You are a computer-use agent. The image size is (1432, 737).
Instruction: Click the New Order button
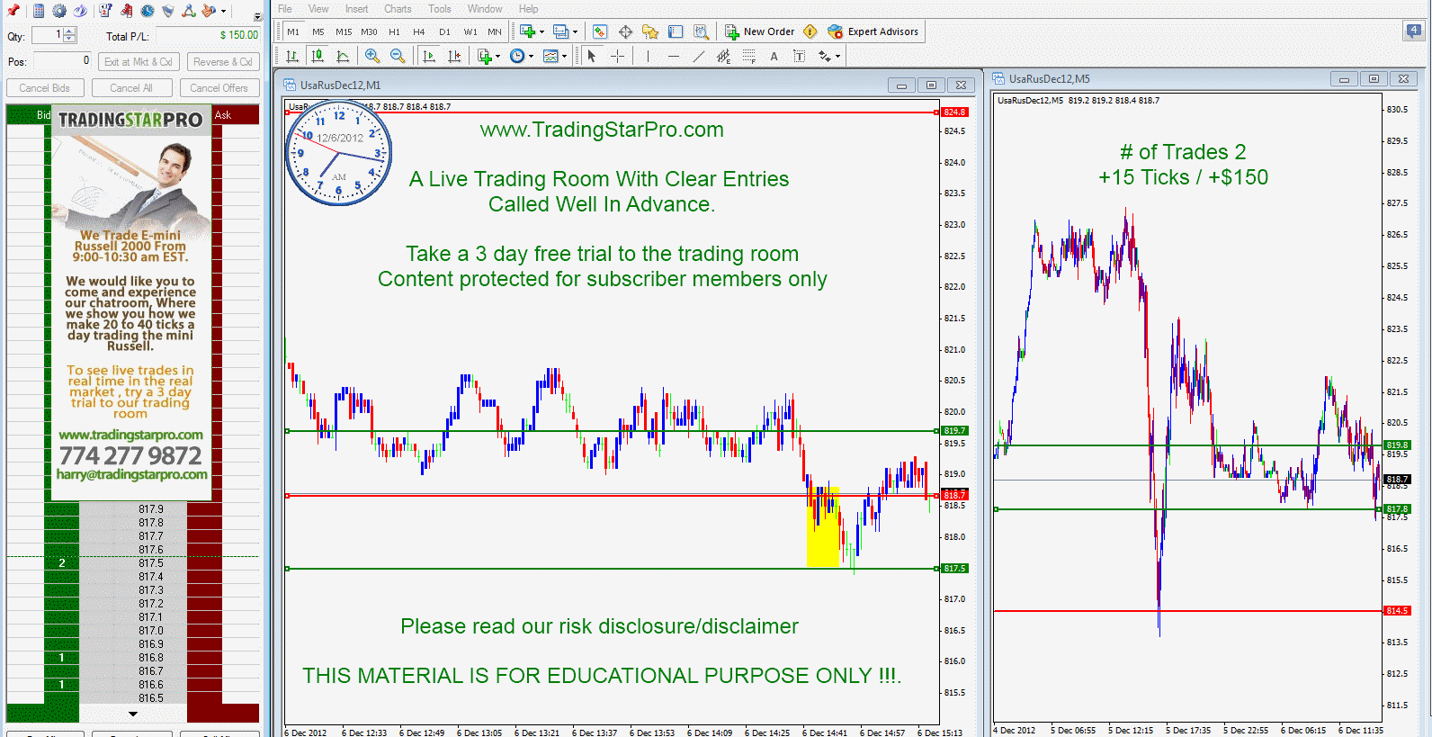760,31
